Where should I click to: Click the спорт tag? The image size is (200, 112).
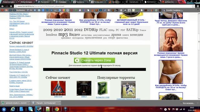112,38
